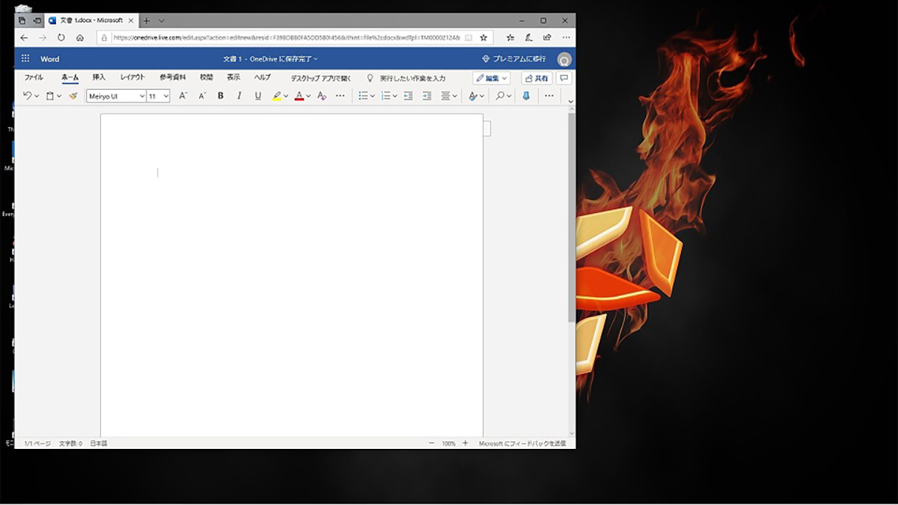The image size is (898, 505).
Task: Apply red font color
Action: [299, 96]
